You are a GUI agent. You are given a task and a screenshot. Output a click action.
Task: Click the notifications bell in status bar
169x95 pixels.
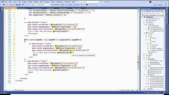pyautogui.click(x=164, y=93)
